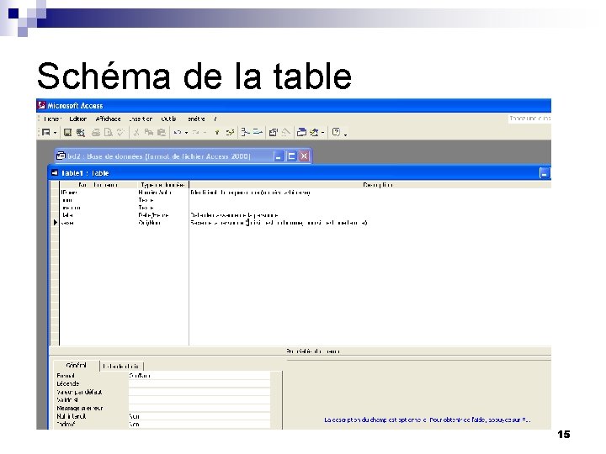This screenshot has width=606, height=454.
Task: Open the Fichier menu
Action: click(x=52, y=119)
